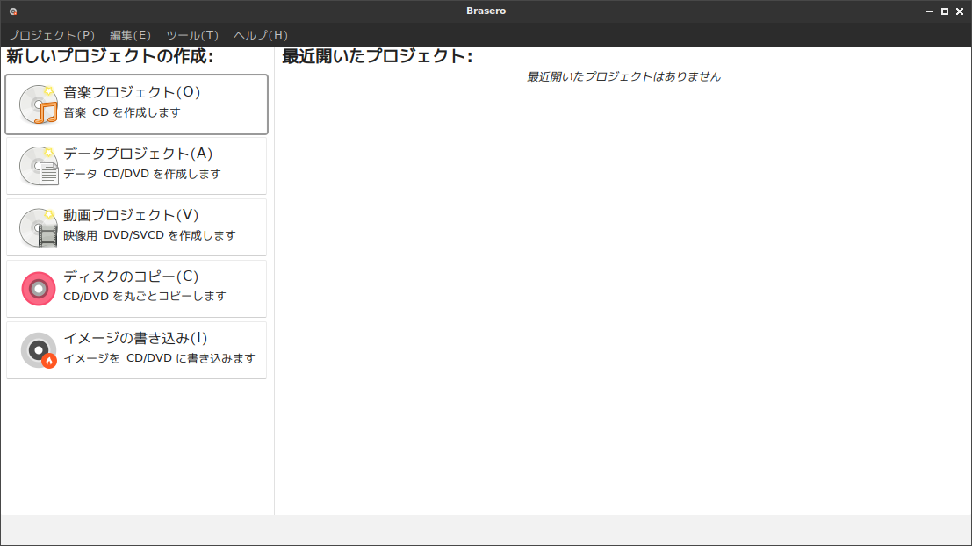Click description データ CD/DVD を作成します

pos(142,174)
